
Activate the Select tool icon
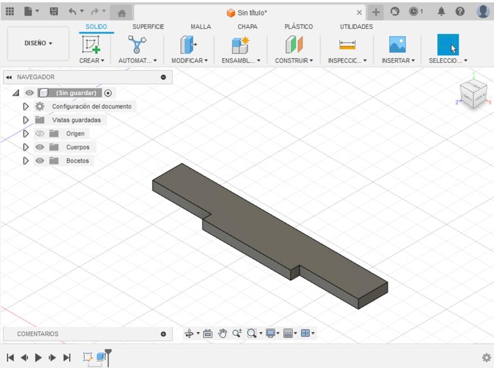(x=448, y=45)
